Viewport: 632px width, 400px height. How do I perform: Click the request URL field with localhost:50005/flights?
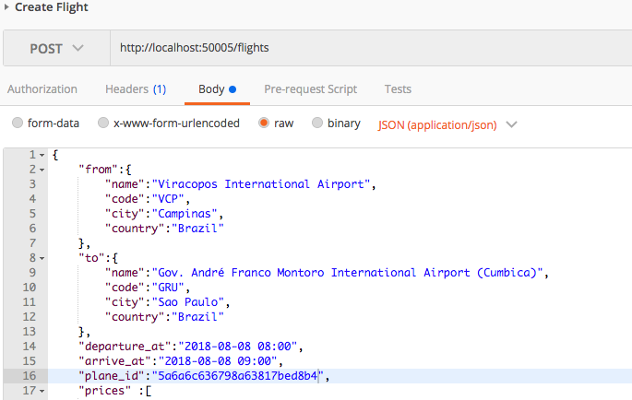click(371, 48)
